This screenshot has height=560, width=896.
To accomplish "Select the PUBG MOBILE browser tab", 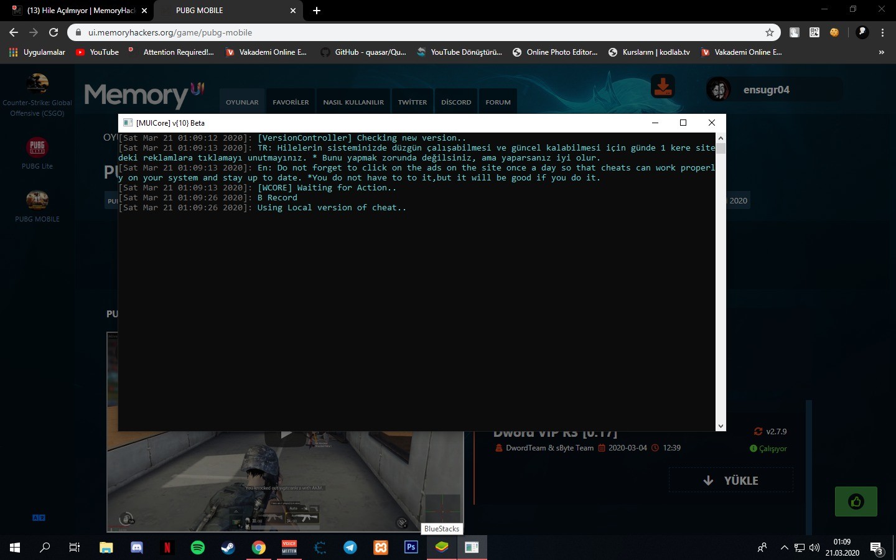I will [228, 11].
